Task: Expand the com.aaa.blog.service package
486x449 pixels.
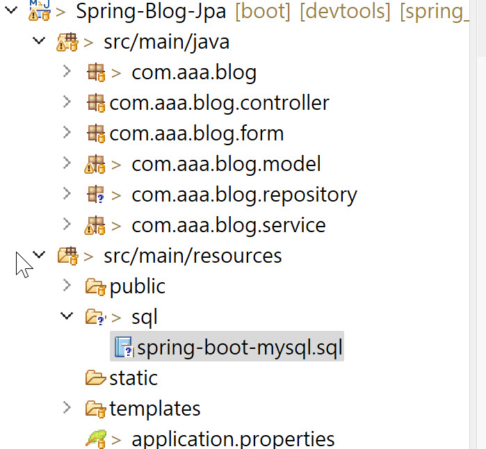Action: pyautogui.click(x=67, y=224)
